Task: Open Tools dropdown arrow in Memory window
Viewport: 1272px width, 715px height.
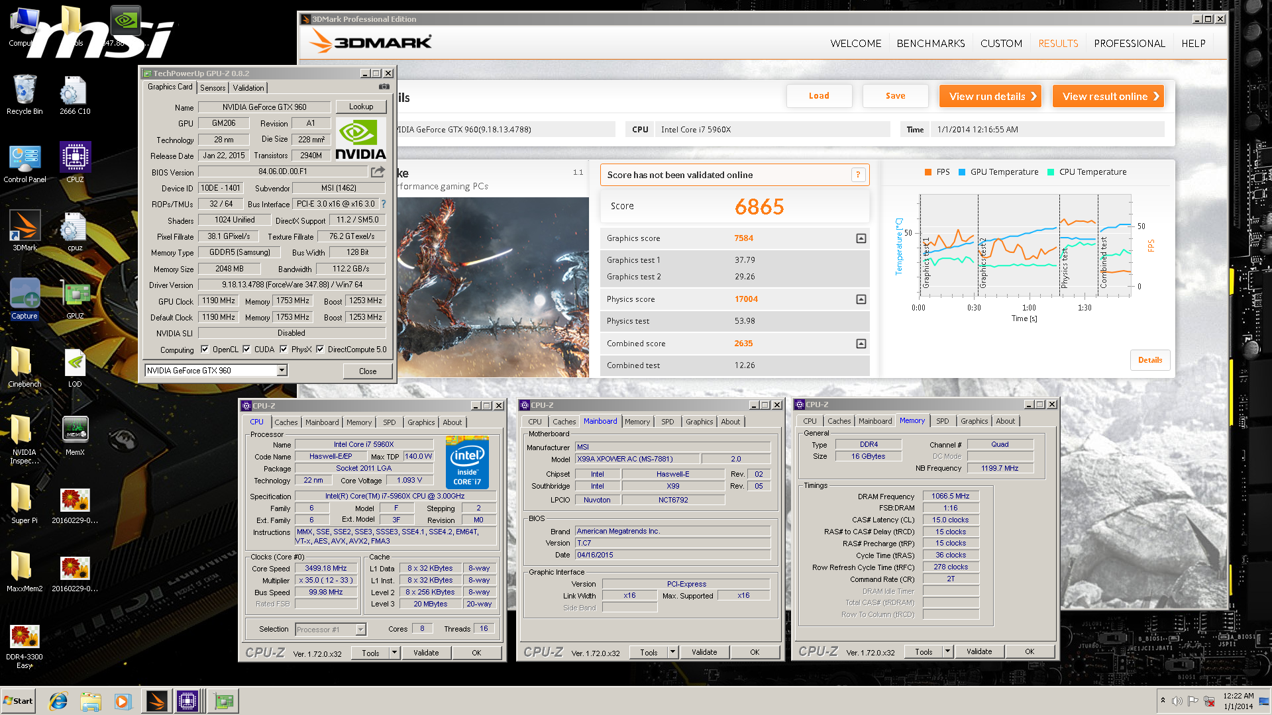Action: pyautogui.click(x=947, y=651)
